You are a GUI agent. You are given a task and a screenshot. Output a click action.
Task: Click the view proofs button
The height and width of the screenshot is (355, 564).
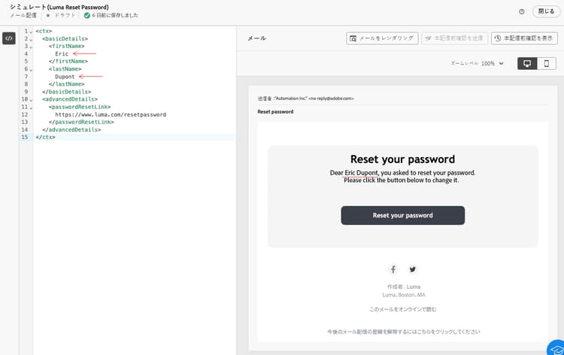click(524, 38)
